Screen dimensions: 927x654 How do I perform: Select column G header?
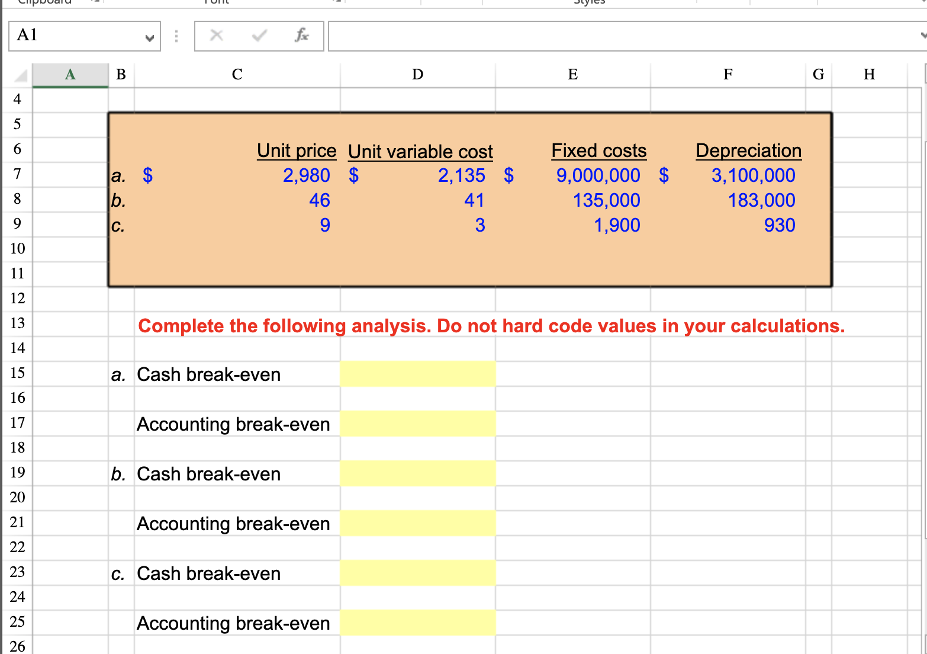pos(819,75)
